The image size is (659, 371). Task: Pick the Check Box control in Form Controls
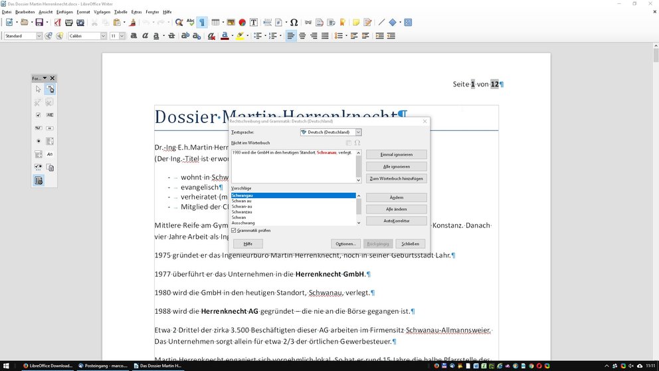pyautogui.click(x=39, y=115)
